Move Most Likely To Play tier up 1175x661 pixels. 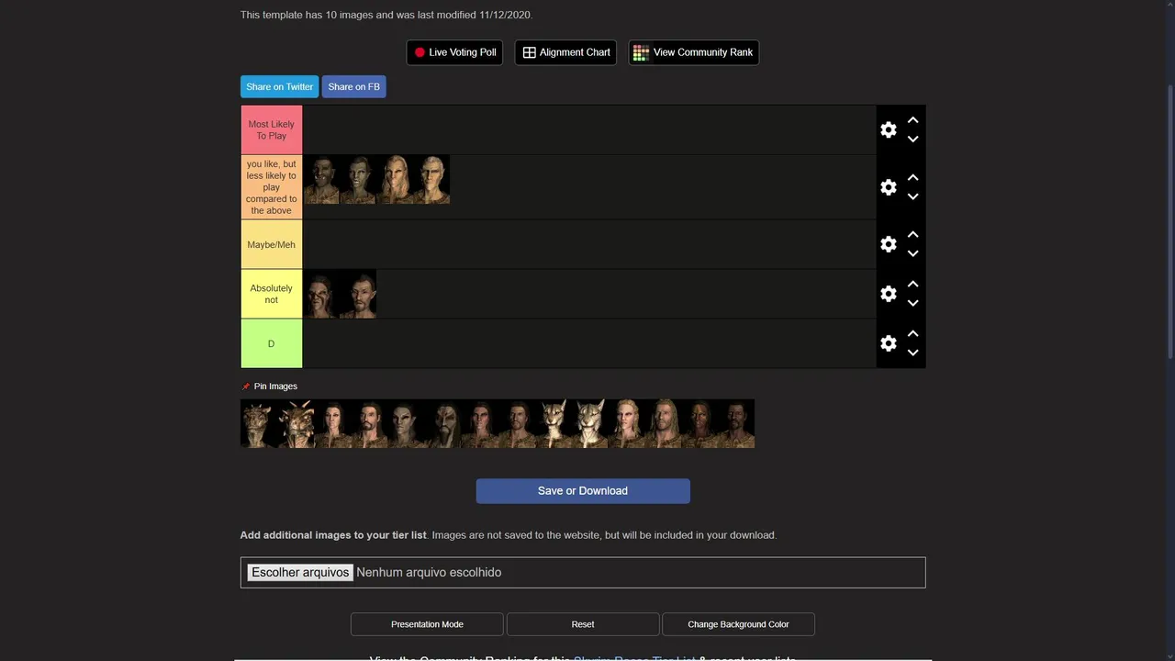click(912, 120)
